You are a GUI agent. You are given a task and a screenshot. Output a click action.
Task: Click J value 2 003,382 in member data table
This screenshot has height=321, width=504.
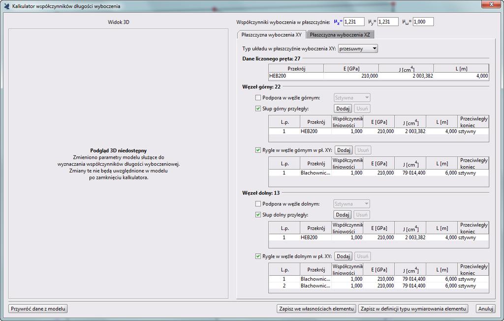tap(406, 76)
